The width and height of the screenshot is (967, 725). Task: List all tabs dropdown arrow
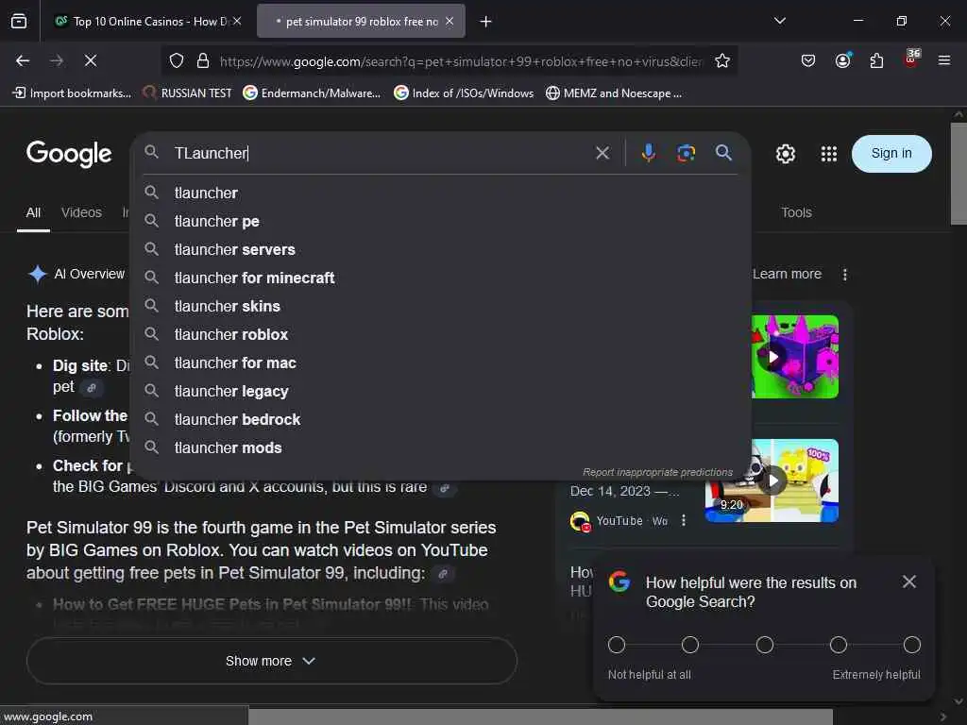[779, 21]
